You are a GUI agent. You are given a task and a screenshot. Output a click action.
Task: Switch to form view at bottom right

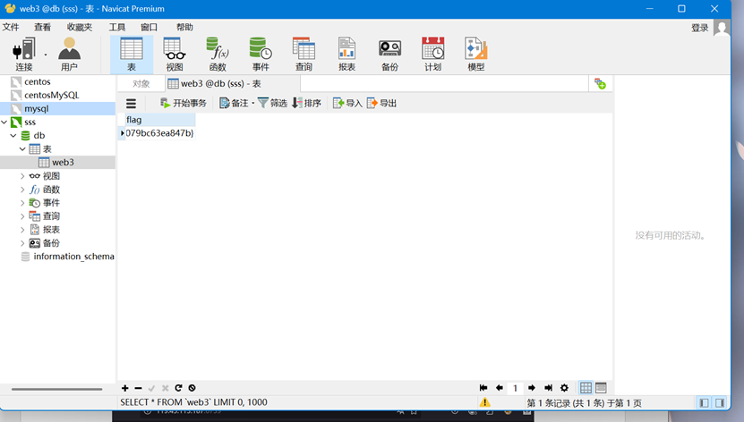pos(601,388)
